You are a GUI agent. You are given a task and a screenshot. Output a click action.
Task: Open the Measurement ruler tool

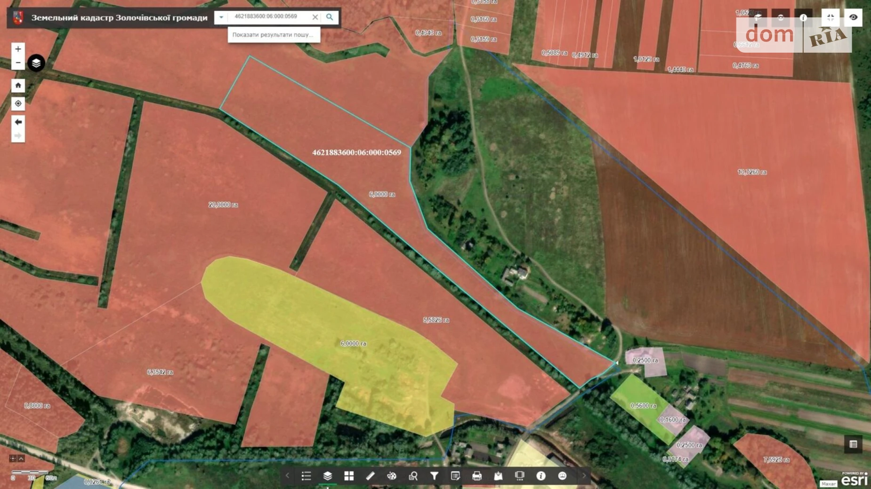coord(370,476)
